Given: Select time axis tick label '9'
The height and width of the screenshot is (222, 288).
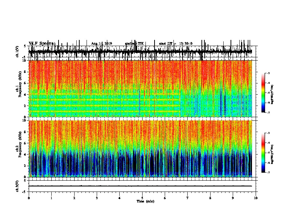Looking at the screenshot, I should pyautogui.click(x=233, y=198).
